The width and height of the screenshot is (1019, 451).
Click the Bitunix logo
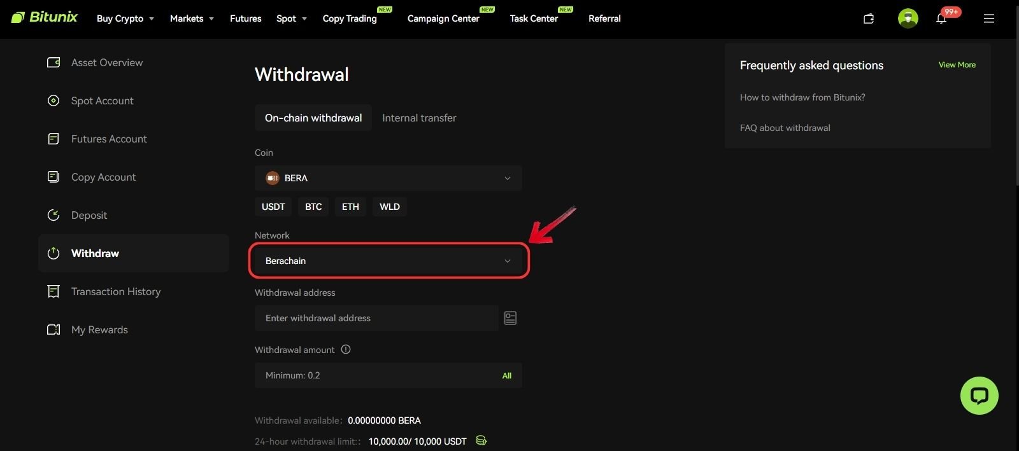[x=45, y=17]
